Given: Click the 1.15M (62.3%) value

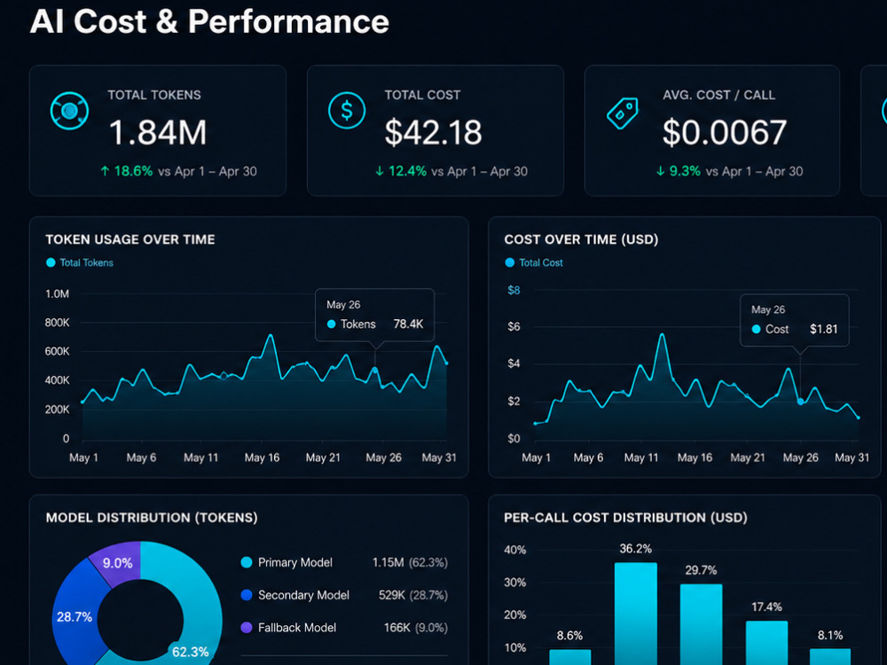Looking at the screenshot, I should tap(410, 563).
